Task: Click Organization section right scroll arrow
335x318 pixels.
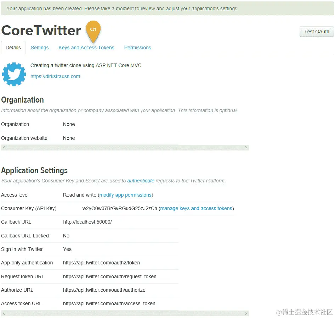Action: (246, 148)
